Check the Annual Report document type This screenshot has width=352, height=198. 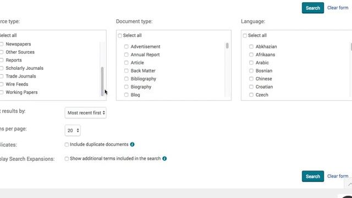point(126,54)
